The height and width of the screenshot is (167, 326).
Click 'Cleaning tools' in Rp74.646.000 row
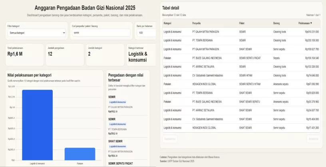(279, 76)
